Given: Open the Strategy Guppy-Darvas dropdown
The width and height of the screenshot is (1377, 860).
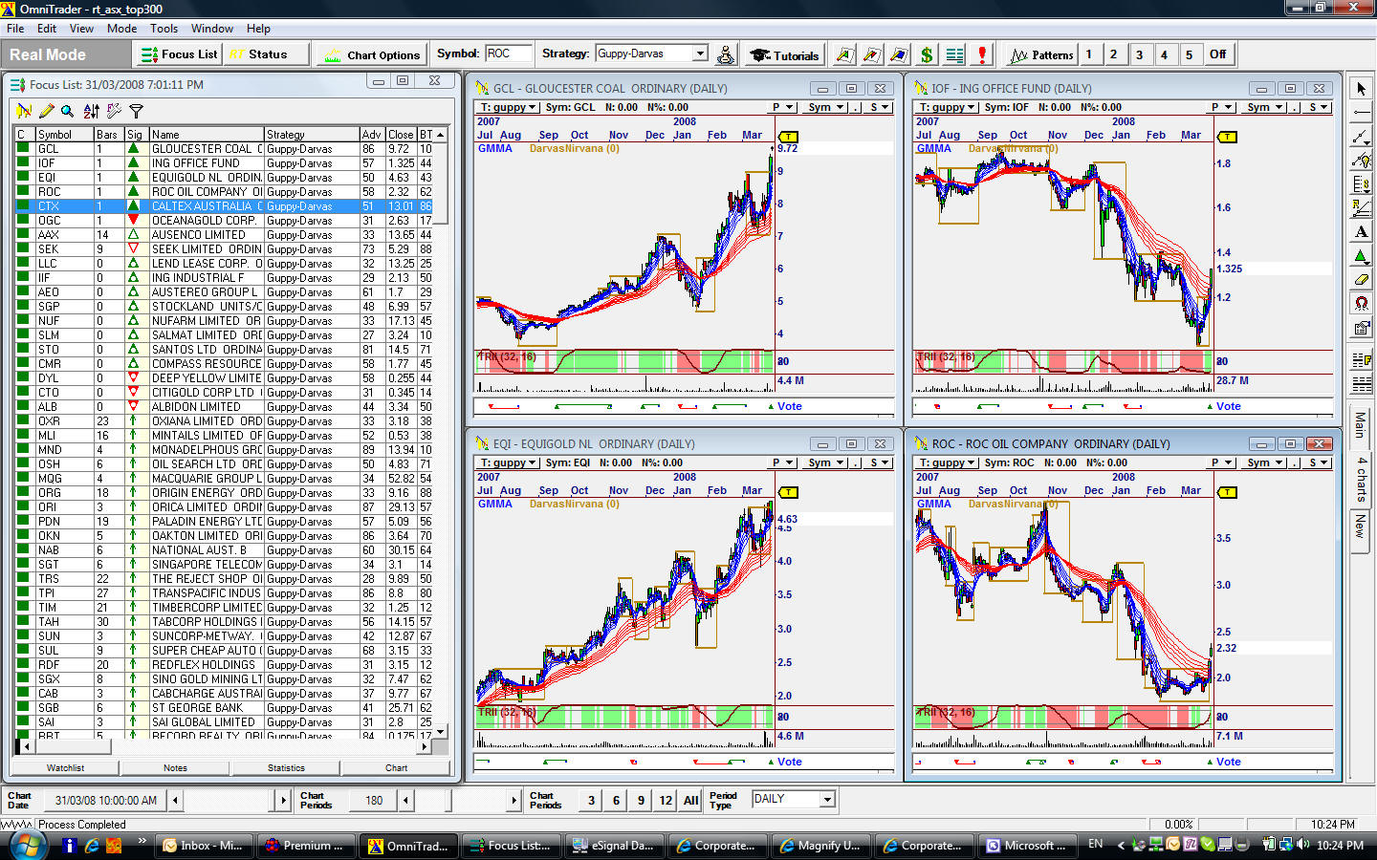Looking at the screenshot, I should coord(700,54).
